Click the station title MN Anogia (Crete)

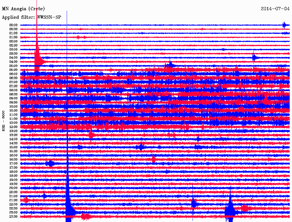[23, 9]
